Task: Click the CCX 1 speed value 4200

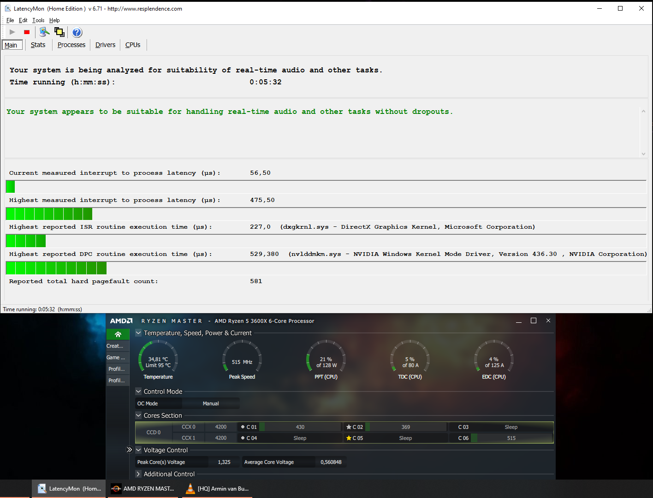Action: (221, 438)
